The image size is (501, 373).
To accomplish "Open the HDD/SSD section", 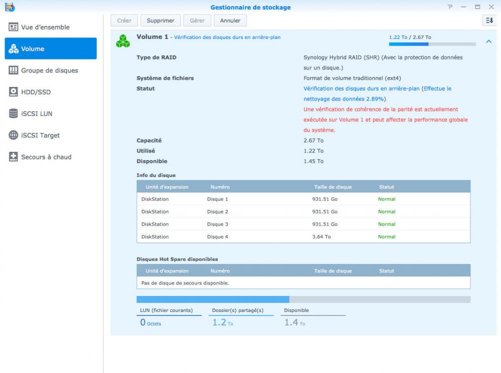I will 36,92.
